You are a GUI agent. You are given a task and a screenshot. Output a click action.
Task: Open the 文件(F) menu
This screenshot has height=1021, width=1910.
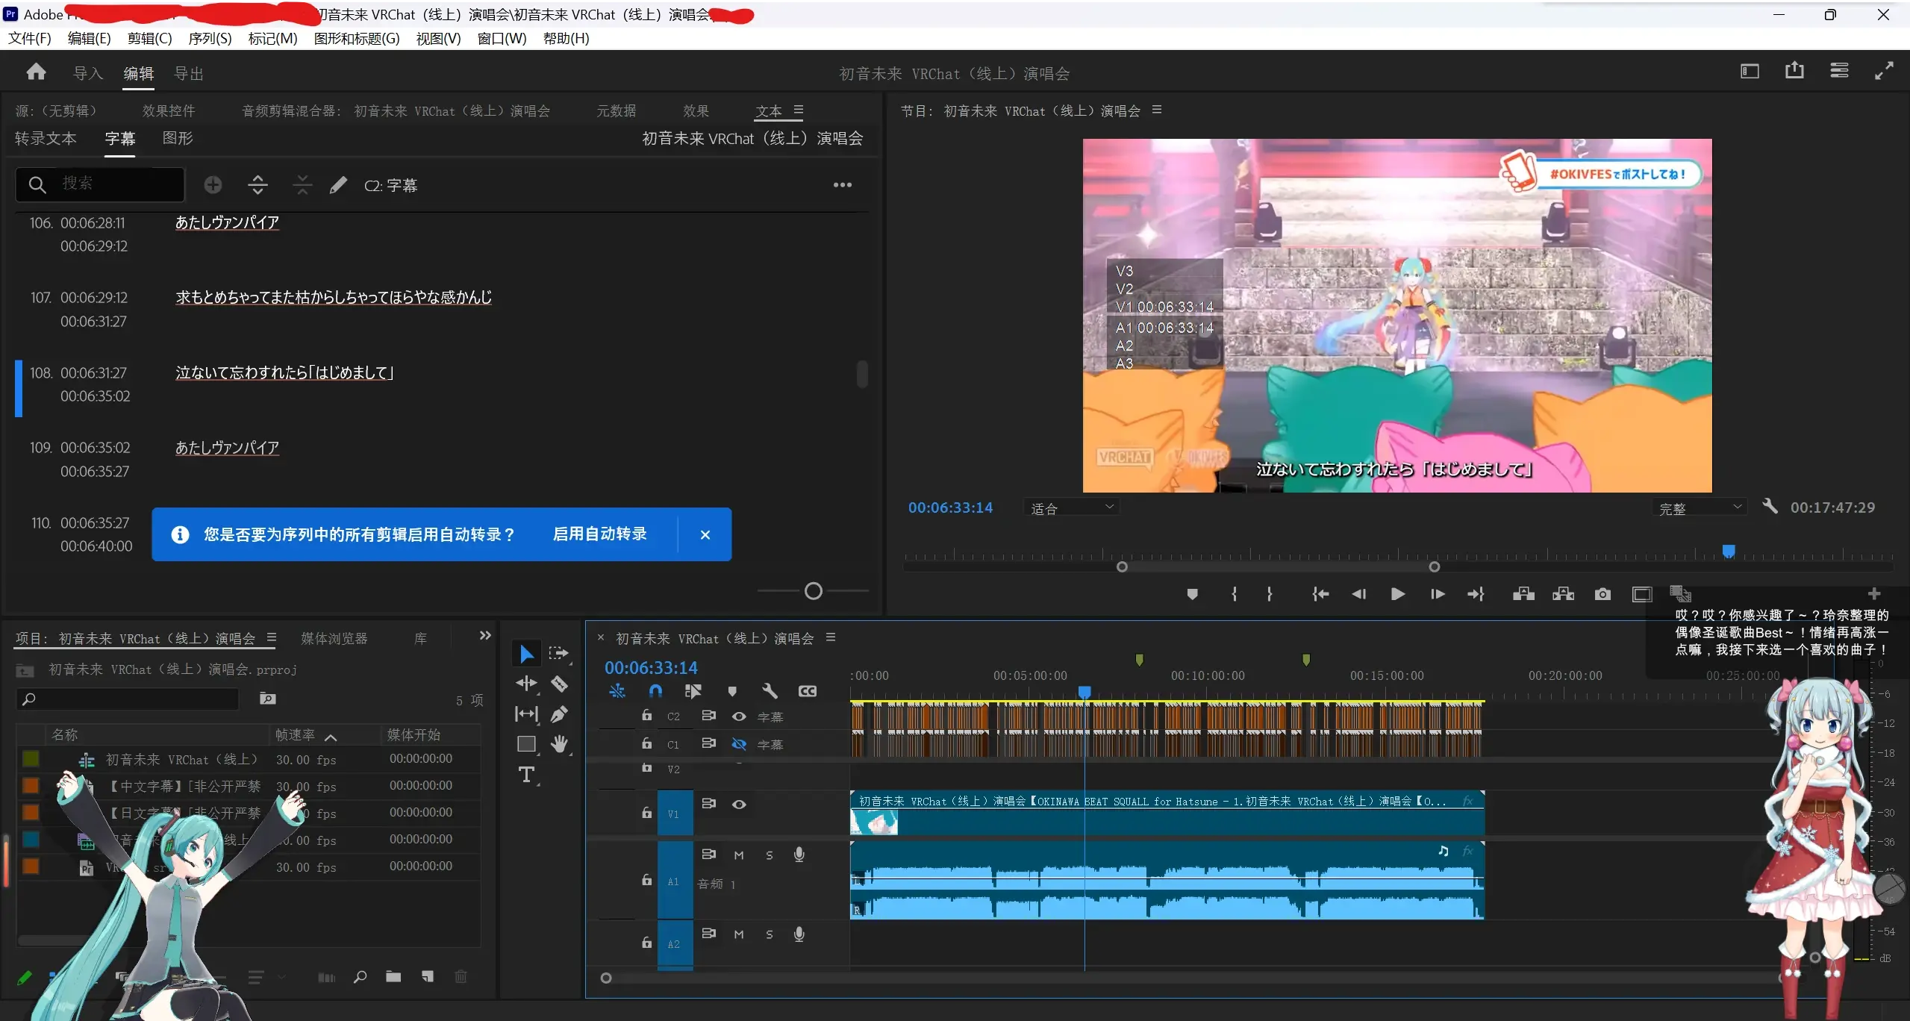(x=29, y=38)
